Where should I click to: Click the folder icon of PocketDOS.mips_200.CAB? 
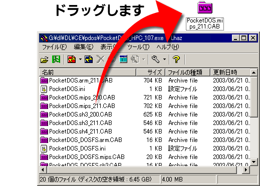(x=44, y=97)
